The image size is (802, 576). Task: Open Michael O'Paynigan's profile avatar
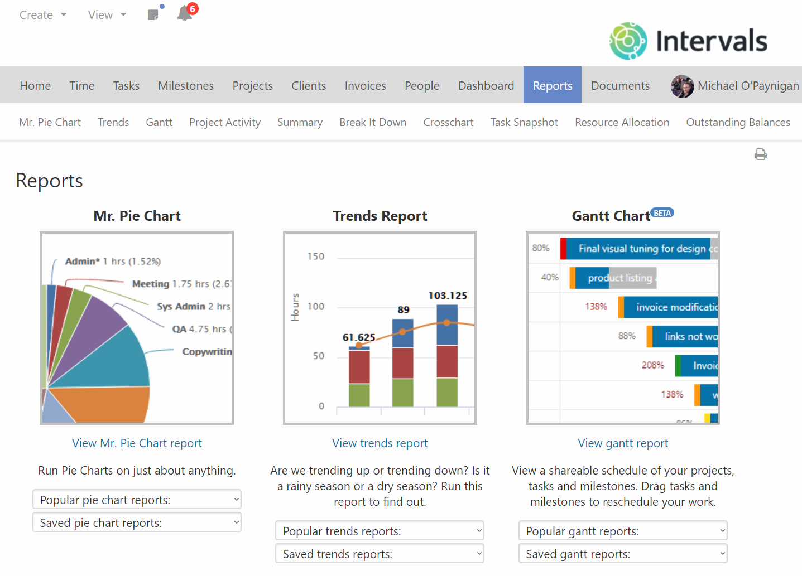(x=682, y=86)
